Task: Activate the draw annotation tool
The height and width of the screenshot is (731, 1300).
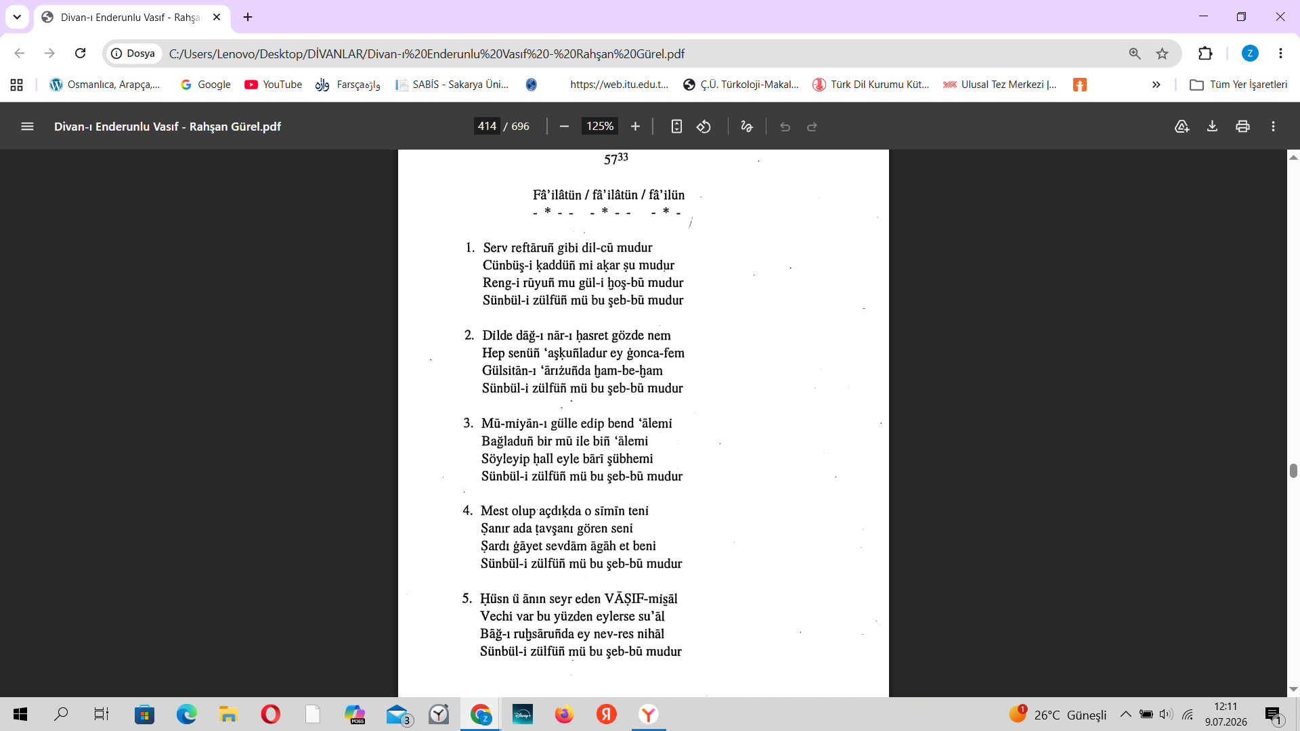Action: point(747,127)
